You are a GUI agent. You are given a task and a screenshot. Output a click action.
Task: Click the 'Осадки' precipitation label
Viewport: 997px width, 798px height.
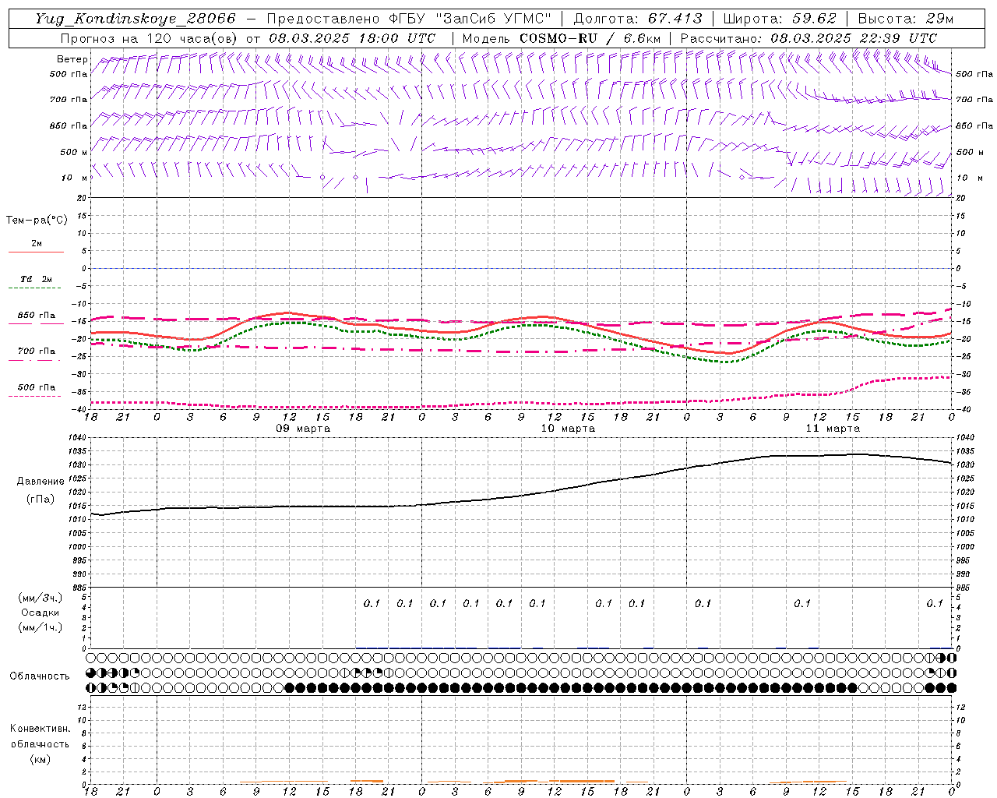point(41,613)
